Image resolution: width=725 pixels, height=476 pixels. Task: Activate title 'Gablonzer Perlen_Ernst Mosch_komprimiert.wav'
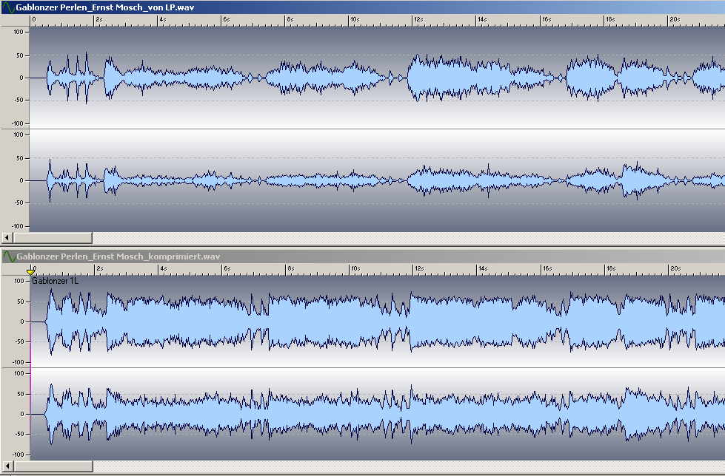coord(118,256)
